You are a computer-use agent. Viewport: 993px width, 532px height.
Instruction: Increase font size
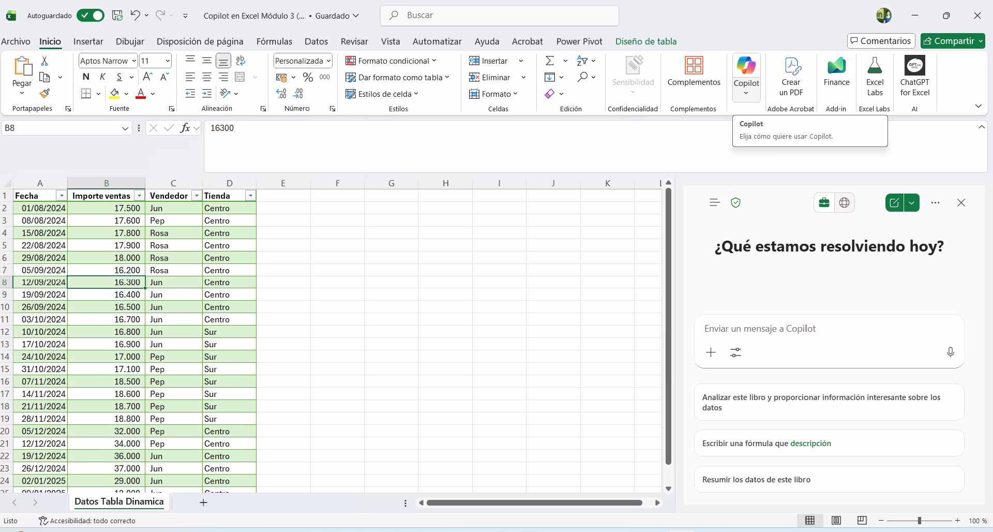(147, 77)
